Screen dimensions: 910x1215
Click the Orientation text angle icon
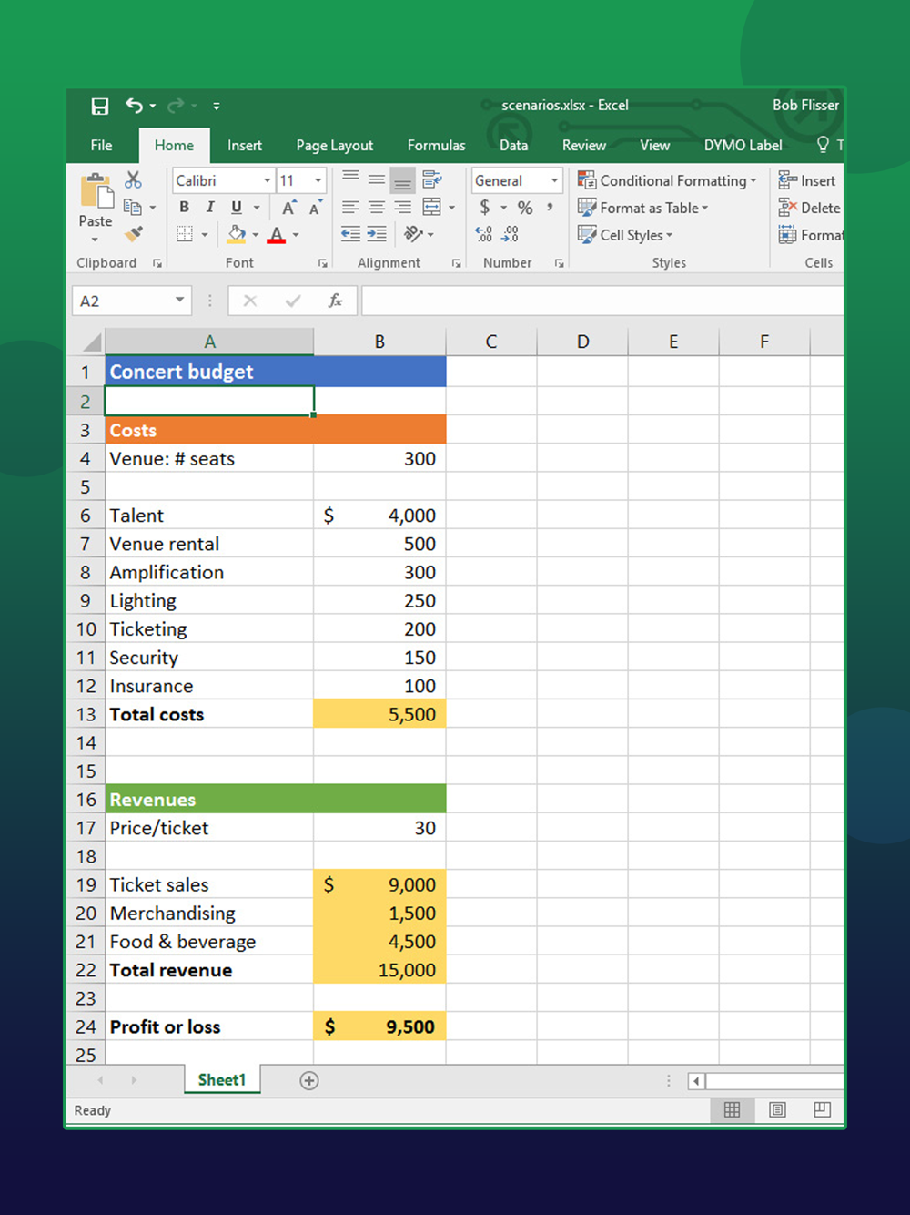pyautogui.click(x=414, y=234)
